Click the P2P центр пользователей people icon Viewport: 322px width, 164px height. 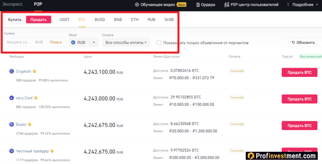pos(227,5)
